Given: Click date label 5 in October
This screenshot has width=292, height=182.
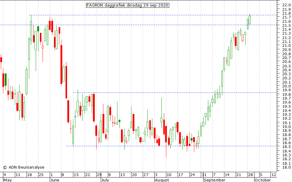Looking at the screenshot, I should click(261, 175).
